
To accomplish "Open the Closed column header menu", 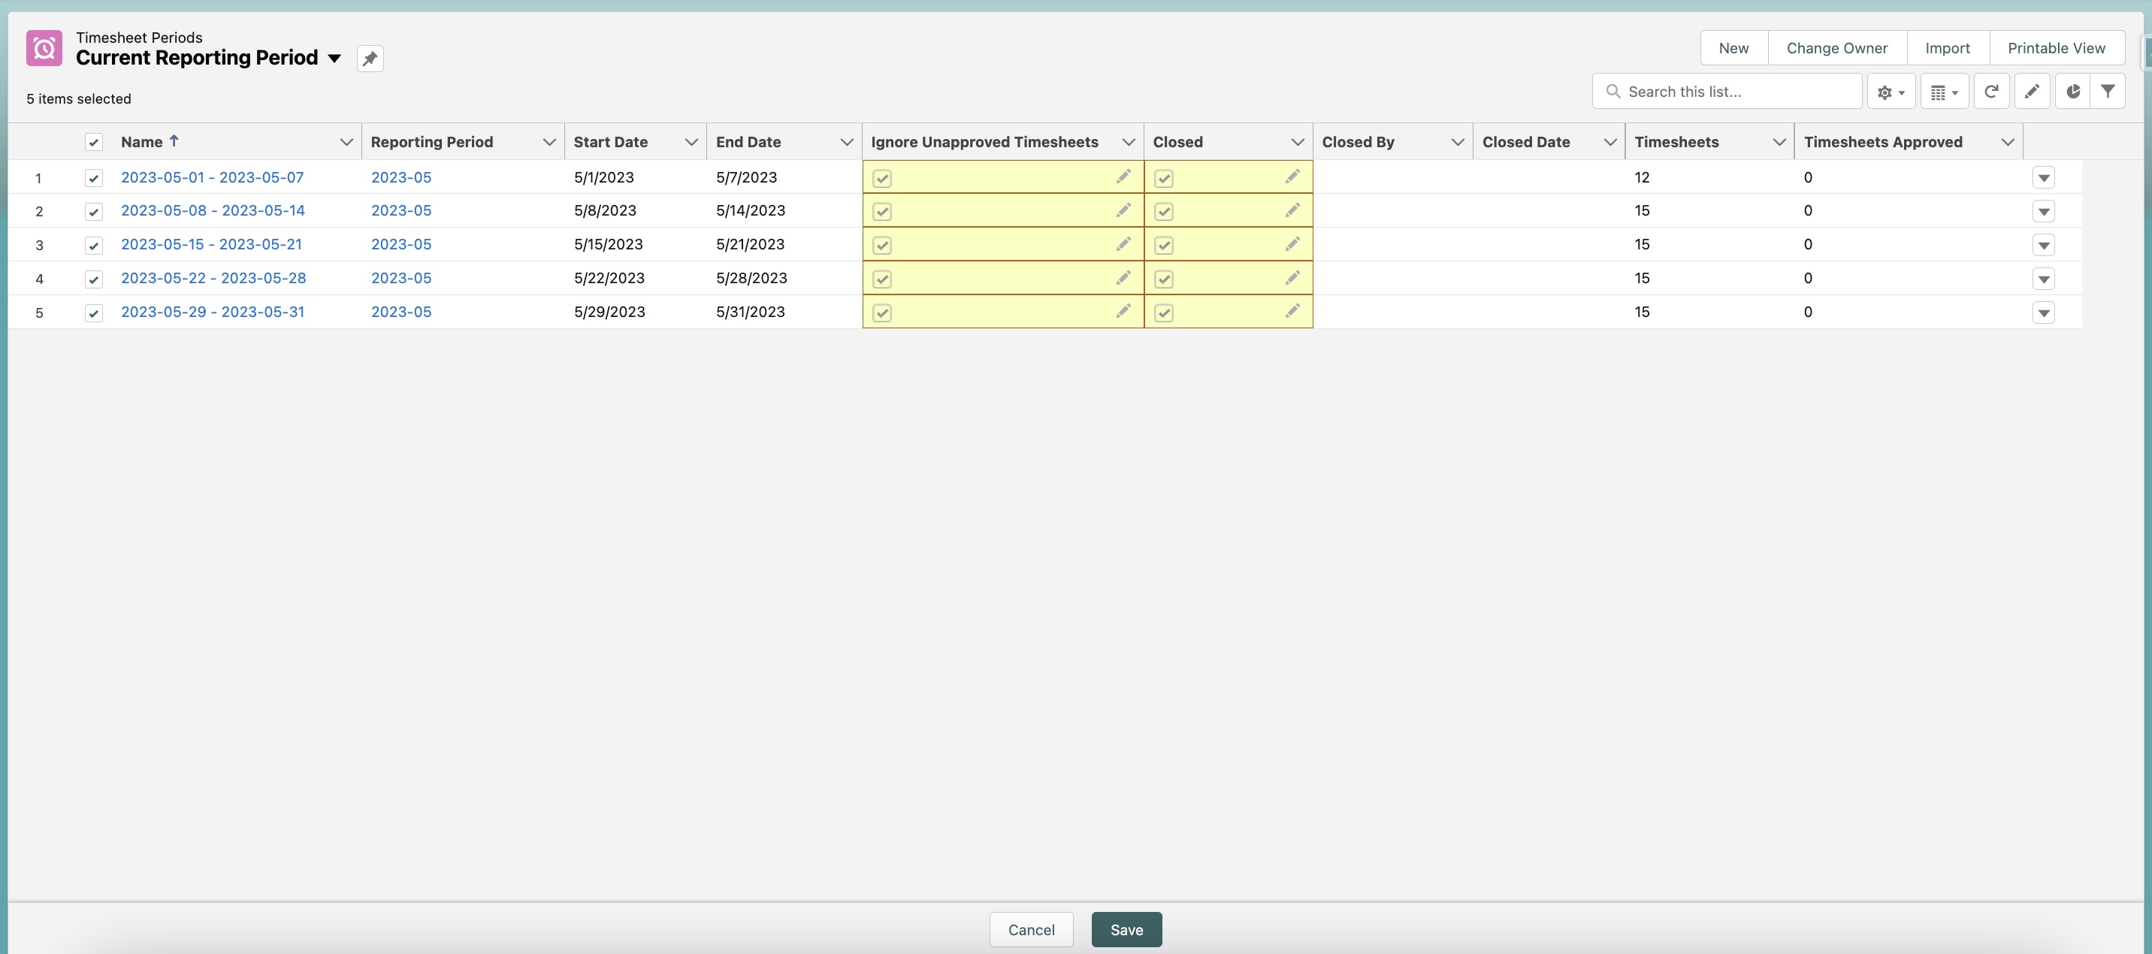I will pos(1298,141).
